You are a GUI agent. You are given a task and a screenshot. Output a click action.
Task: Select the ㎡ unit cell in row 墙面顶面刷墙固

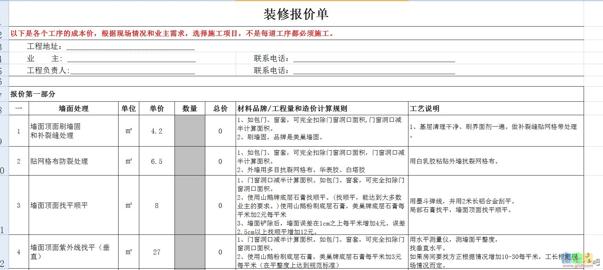(x=129, y=131)
